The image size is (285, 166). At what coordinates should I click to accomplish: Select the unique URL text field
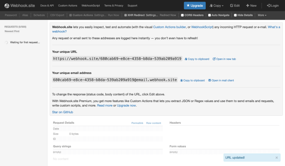click(117, 59)
